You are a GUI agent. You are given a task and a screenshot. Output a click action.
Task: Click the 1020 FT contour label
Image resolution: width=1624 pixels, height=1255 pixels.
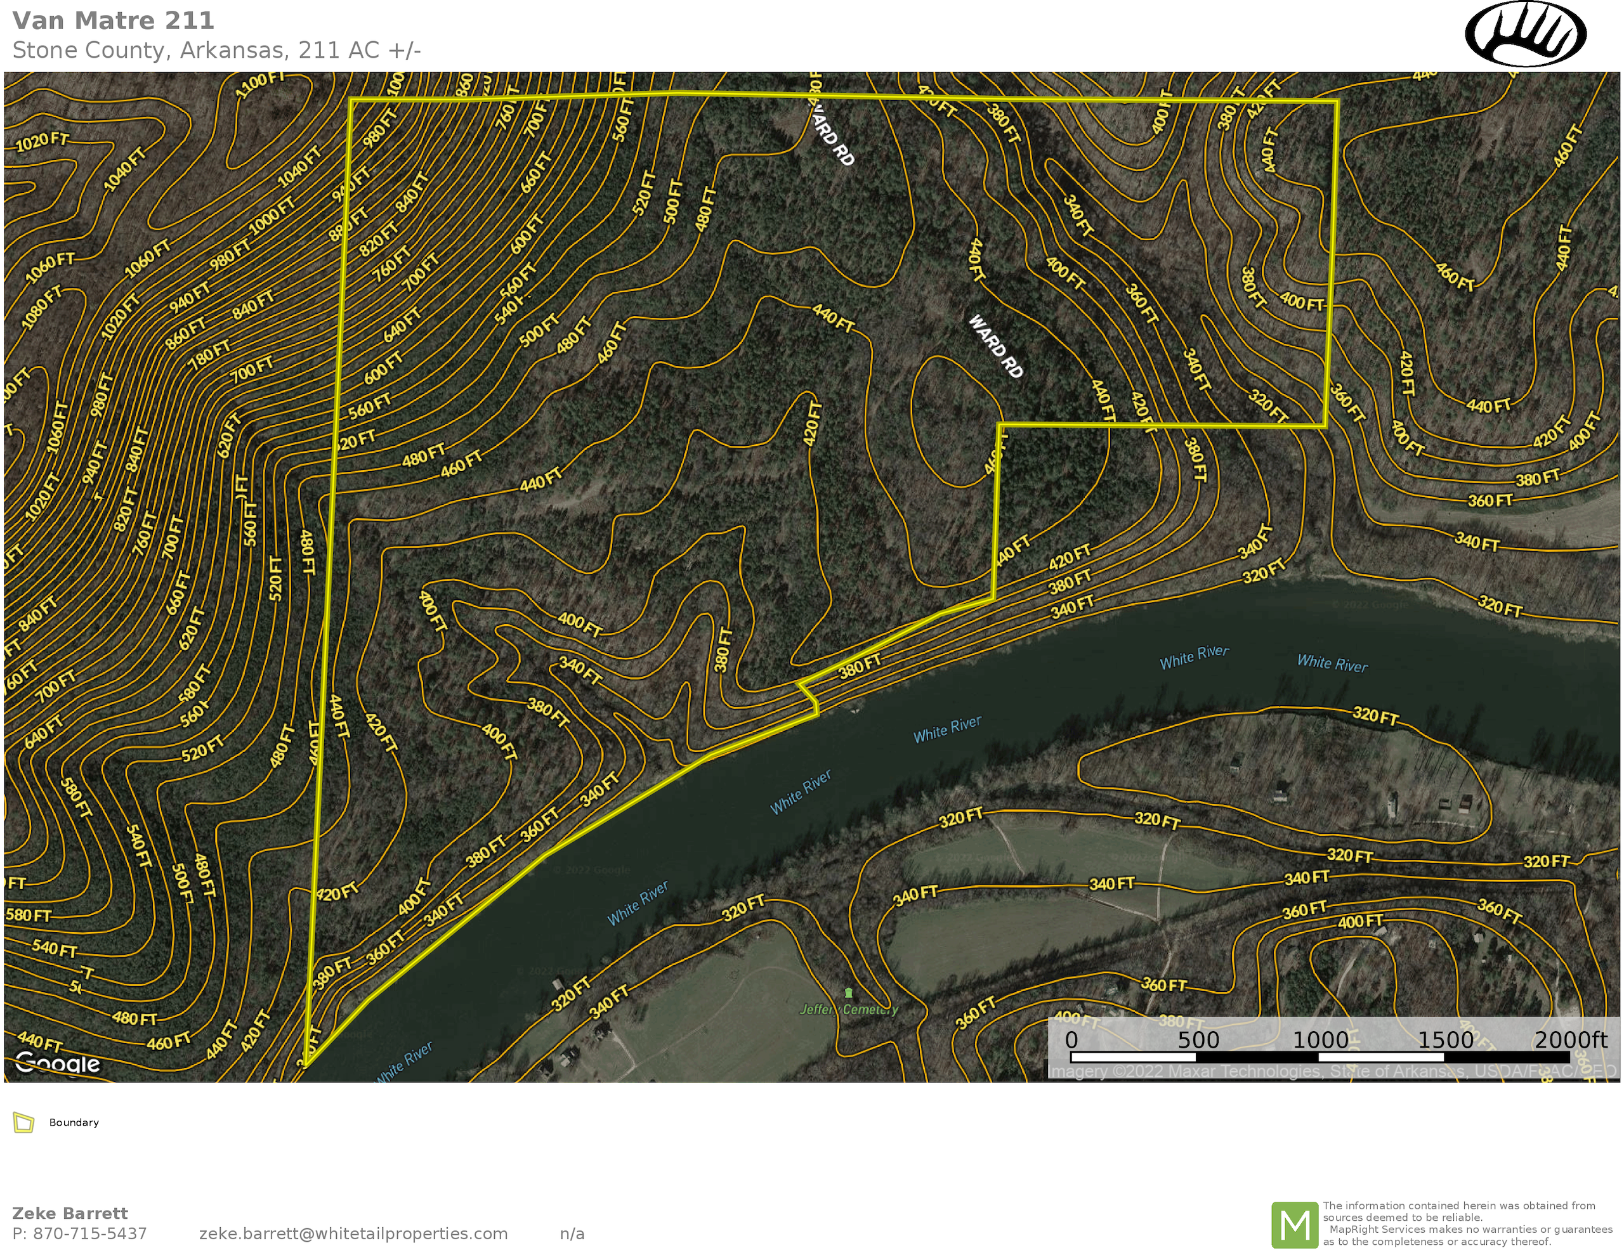coord(43,141)
